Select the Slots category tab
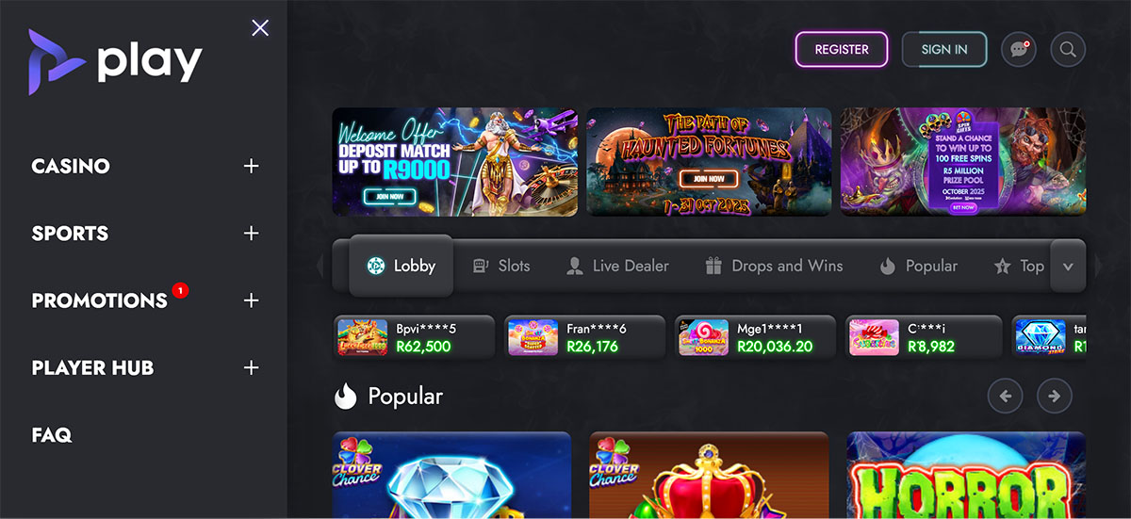Screen dimensions: 1131x519 point(501,266)
